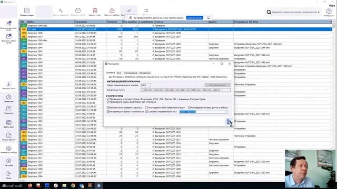Image resolution: width=337 pixels, height=189 pixels.
Task: Toggle 'Проверять срок действия СИ-Эталона' checkbox
Action: coord(108,102)
